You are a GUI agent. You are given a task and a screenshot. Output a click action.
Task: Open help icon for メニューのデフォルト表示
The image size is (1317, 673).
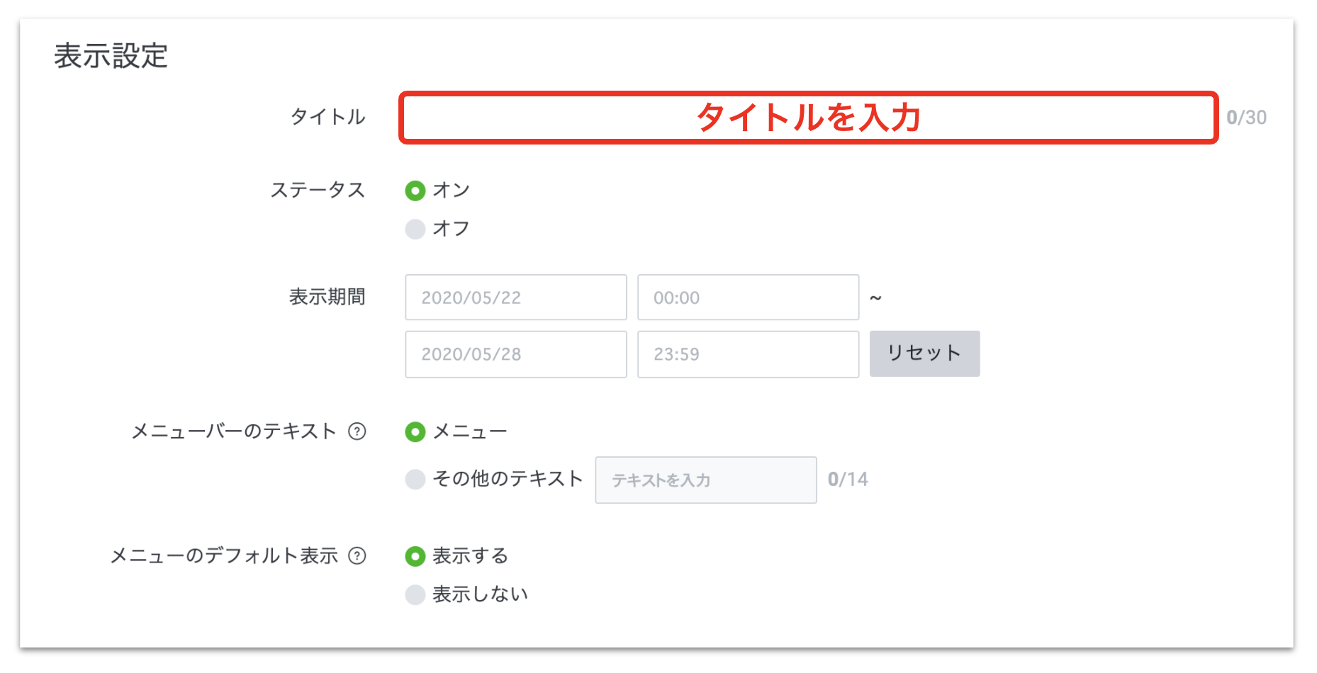(357, 556)
